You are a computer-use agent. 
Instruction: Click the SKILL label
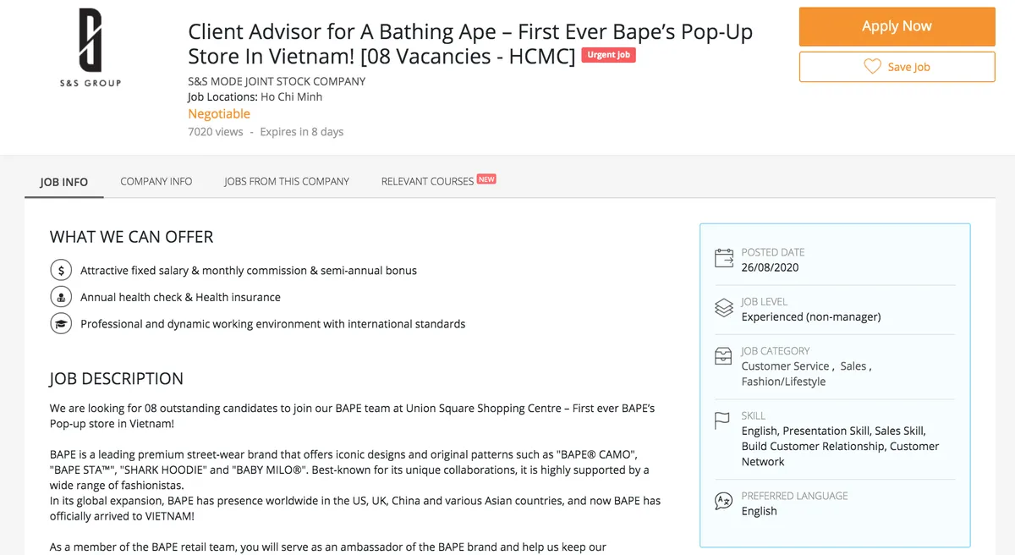[754, 415]
